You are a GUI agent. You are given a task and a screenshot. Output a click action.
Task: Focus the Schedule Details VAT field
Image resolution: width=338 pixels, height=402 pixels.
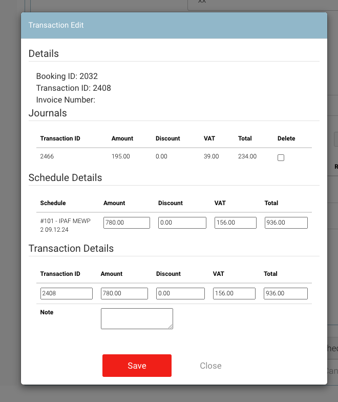[x=235, y=223]
